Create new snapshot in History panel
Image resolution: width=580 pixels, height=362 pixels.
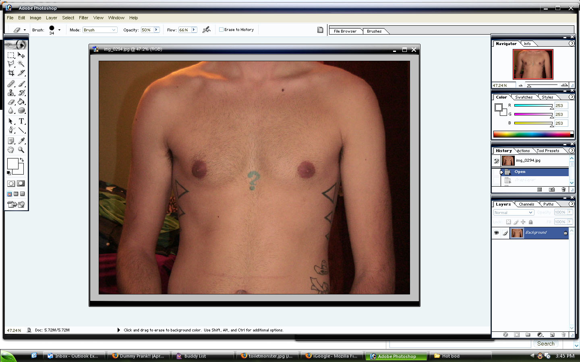pos(552,189)
